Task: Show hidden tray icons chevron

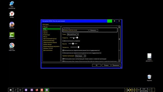Action: 126,90
